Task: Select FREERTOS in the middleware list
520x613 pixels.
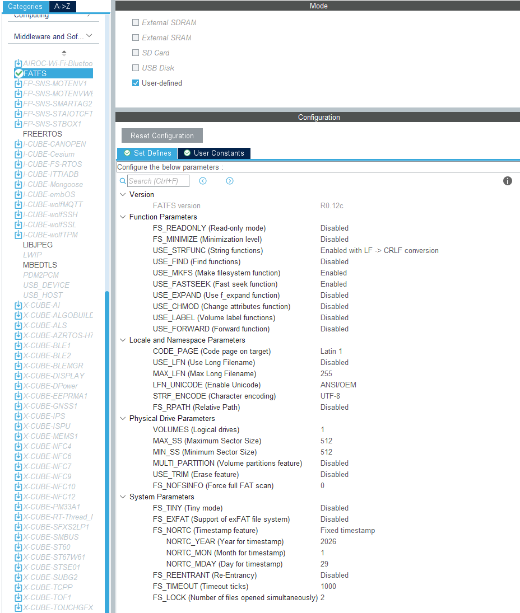Action: [x=43, y=134]
